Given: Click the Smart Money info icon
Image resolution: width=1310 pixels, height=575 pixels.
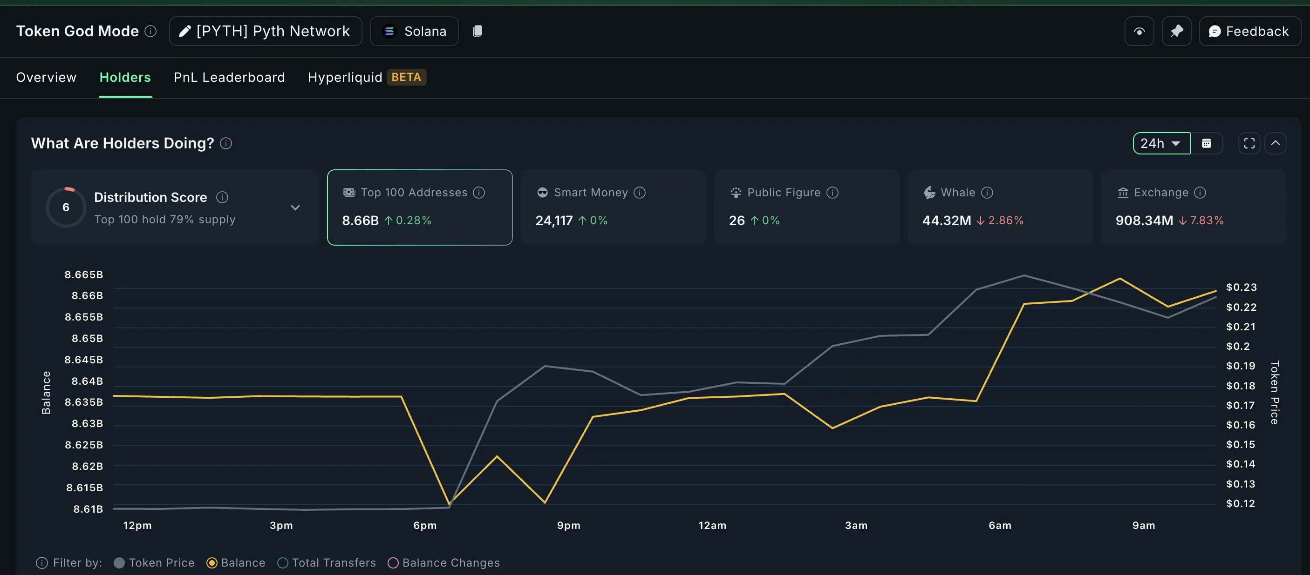Looking at the screenshot, I should pos(640,193).
